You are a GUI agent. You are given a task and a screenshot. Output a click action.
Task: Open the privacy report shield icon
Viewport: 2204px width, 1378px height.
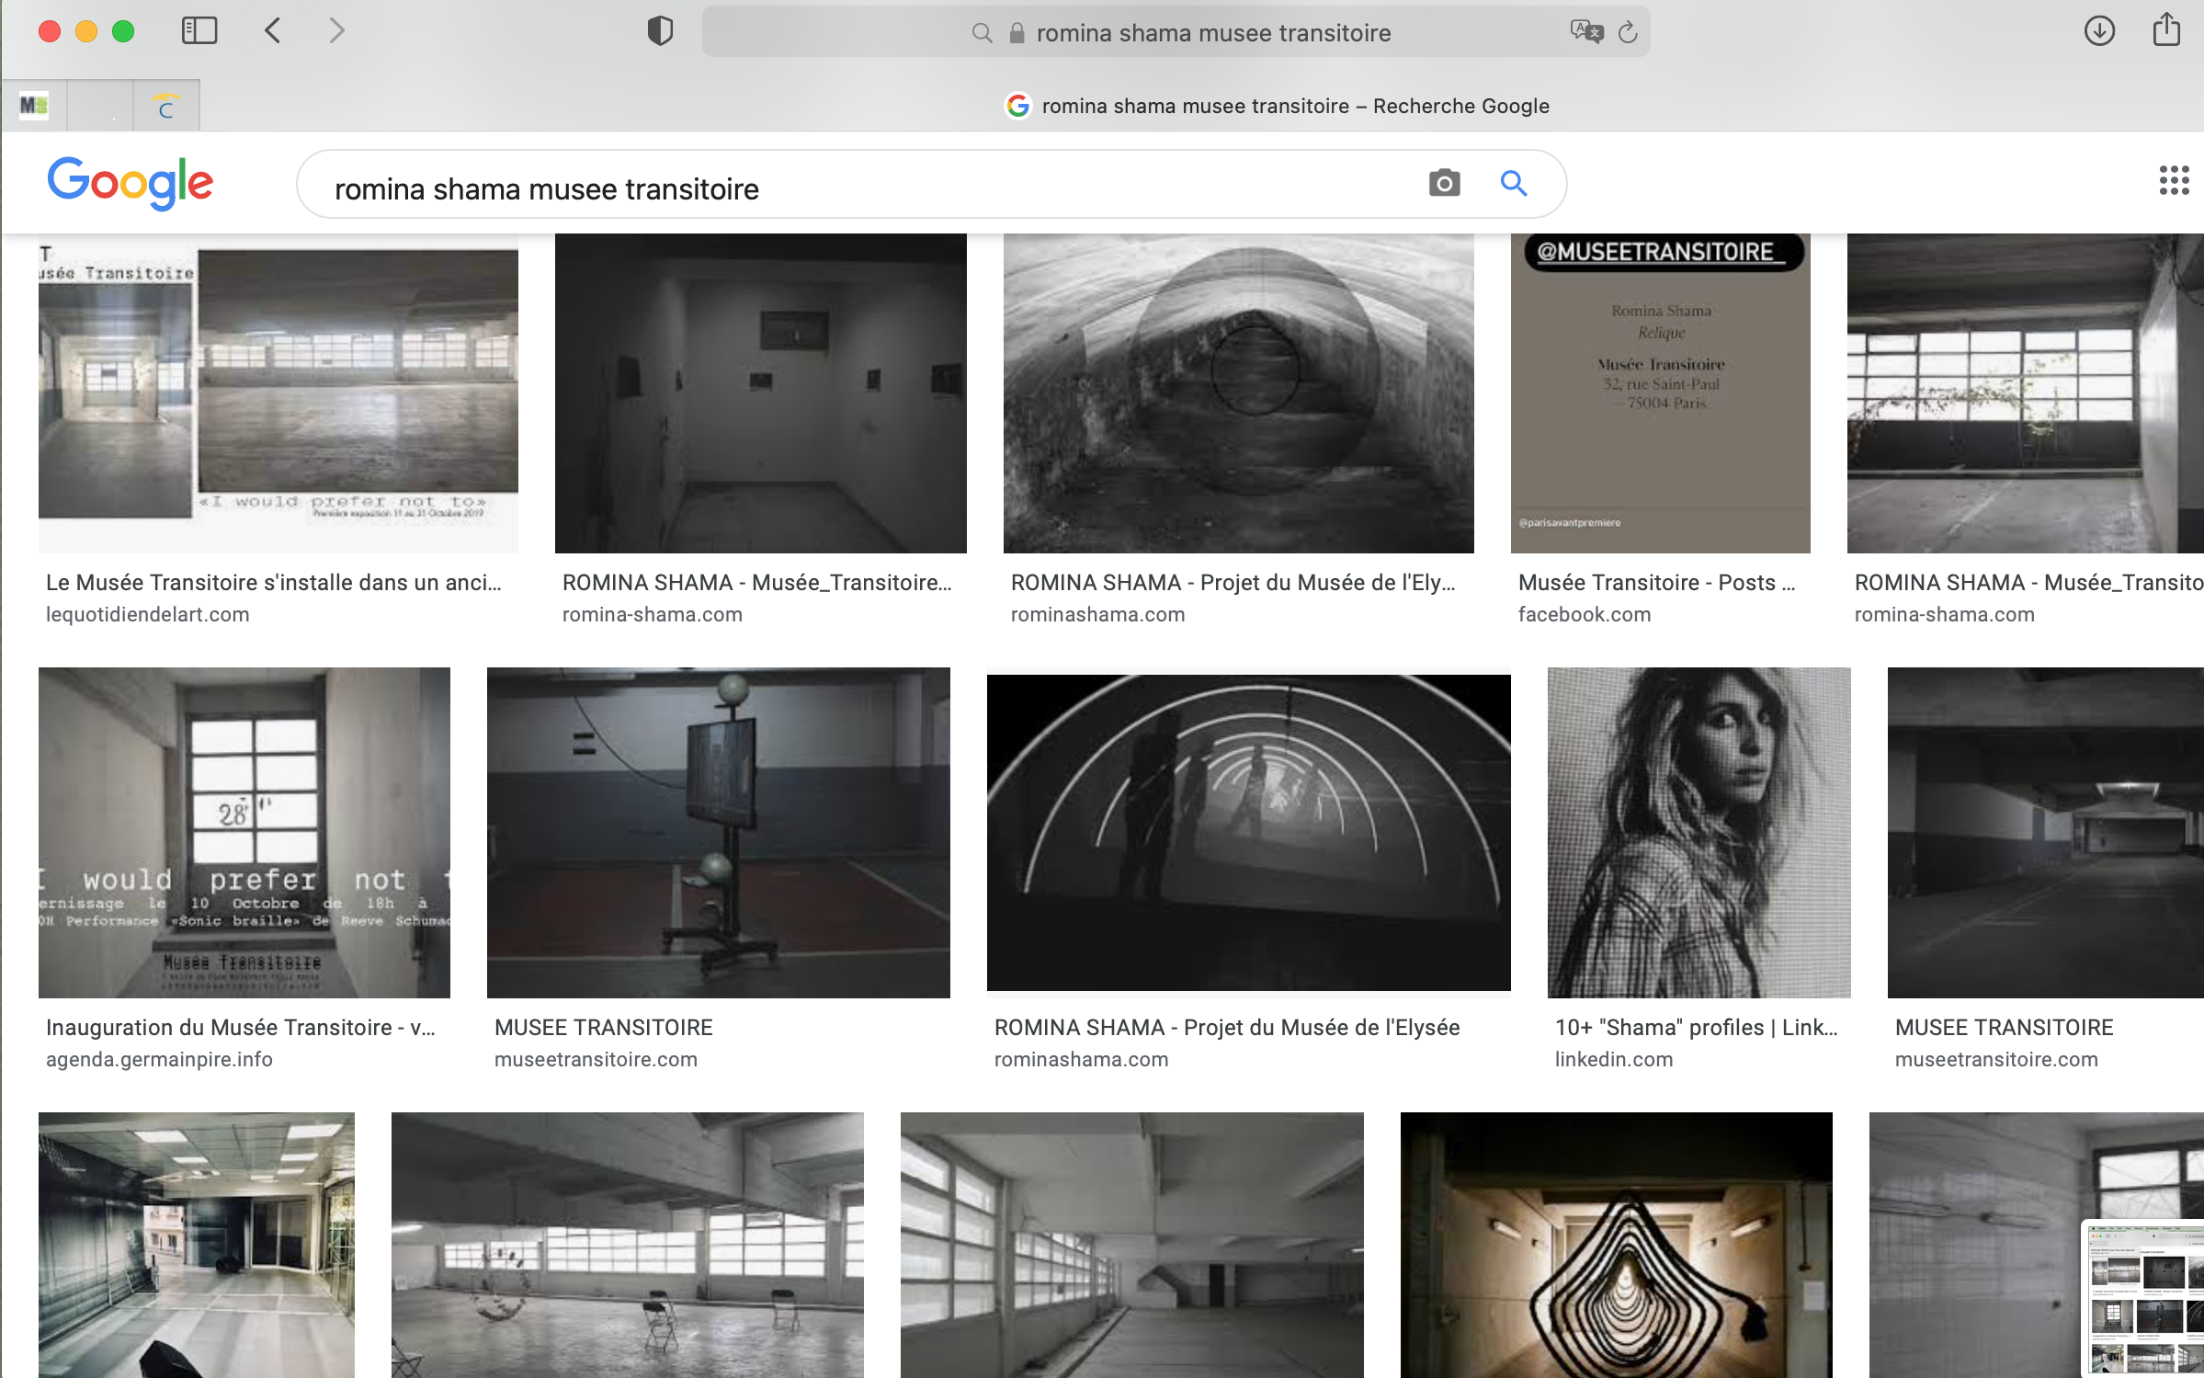point(660,31)
